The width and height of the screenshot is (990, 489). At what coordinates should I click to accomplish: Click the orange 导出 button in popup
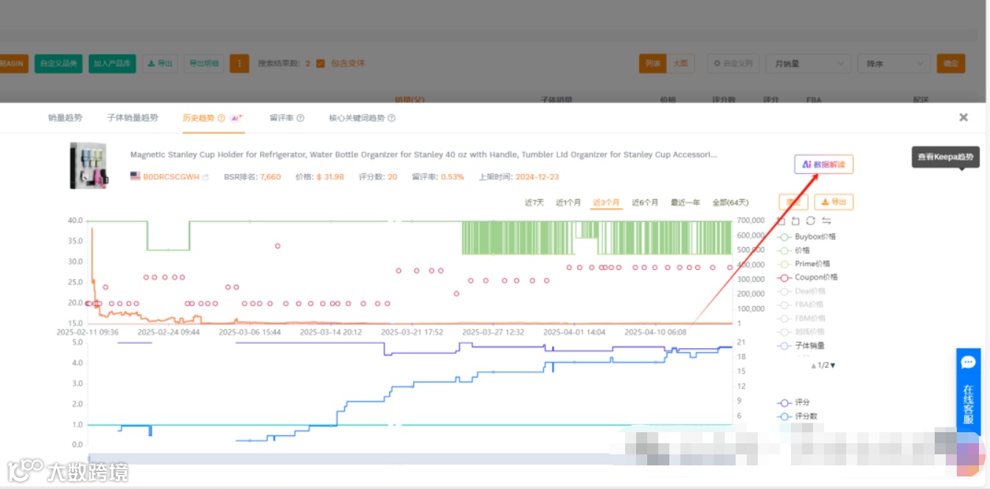[834, 202]
